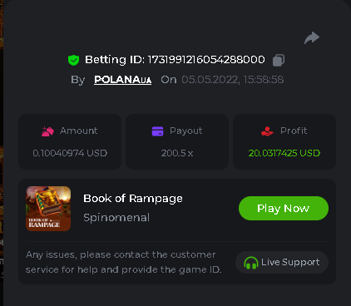Click the green headphones support icon

tap(251, 263)
